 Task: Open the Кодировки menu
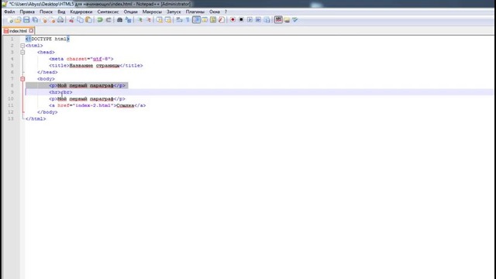(x=81, y=12)
